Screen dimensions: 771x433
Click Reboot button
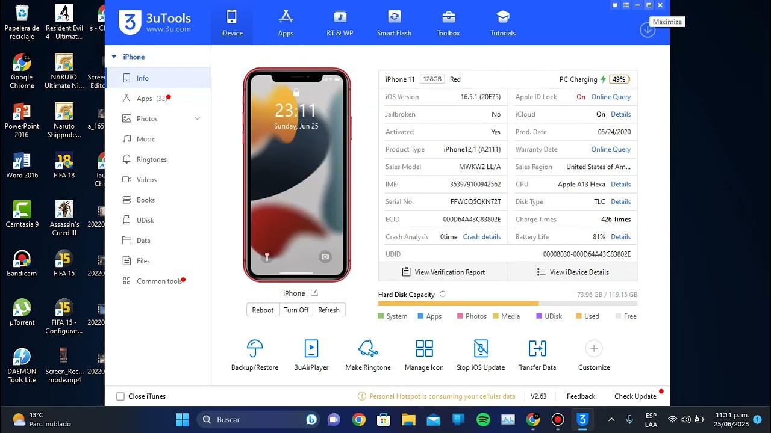pyautogui.click(x=263, y=310)
